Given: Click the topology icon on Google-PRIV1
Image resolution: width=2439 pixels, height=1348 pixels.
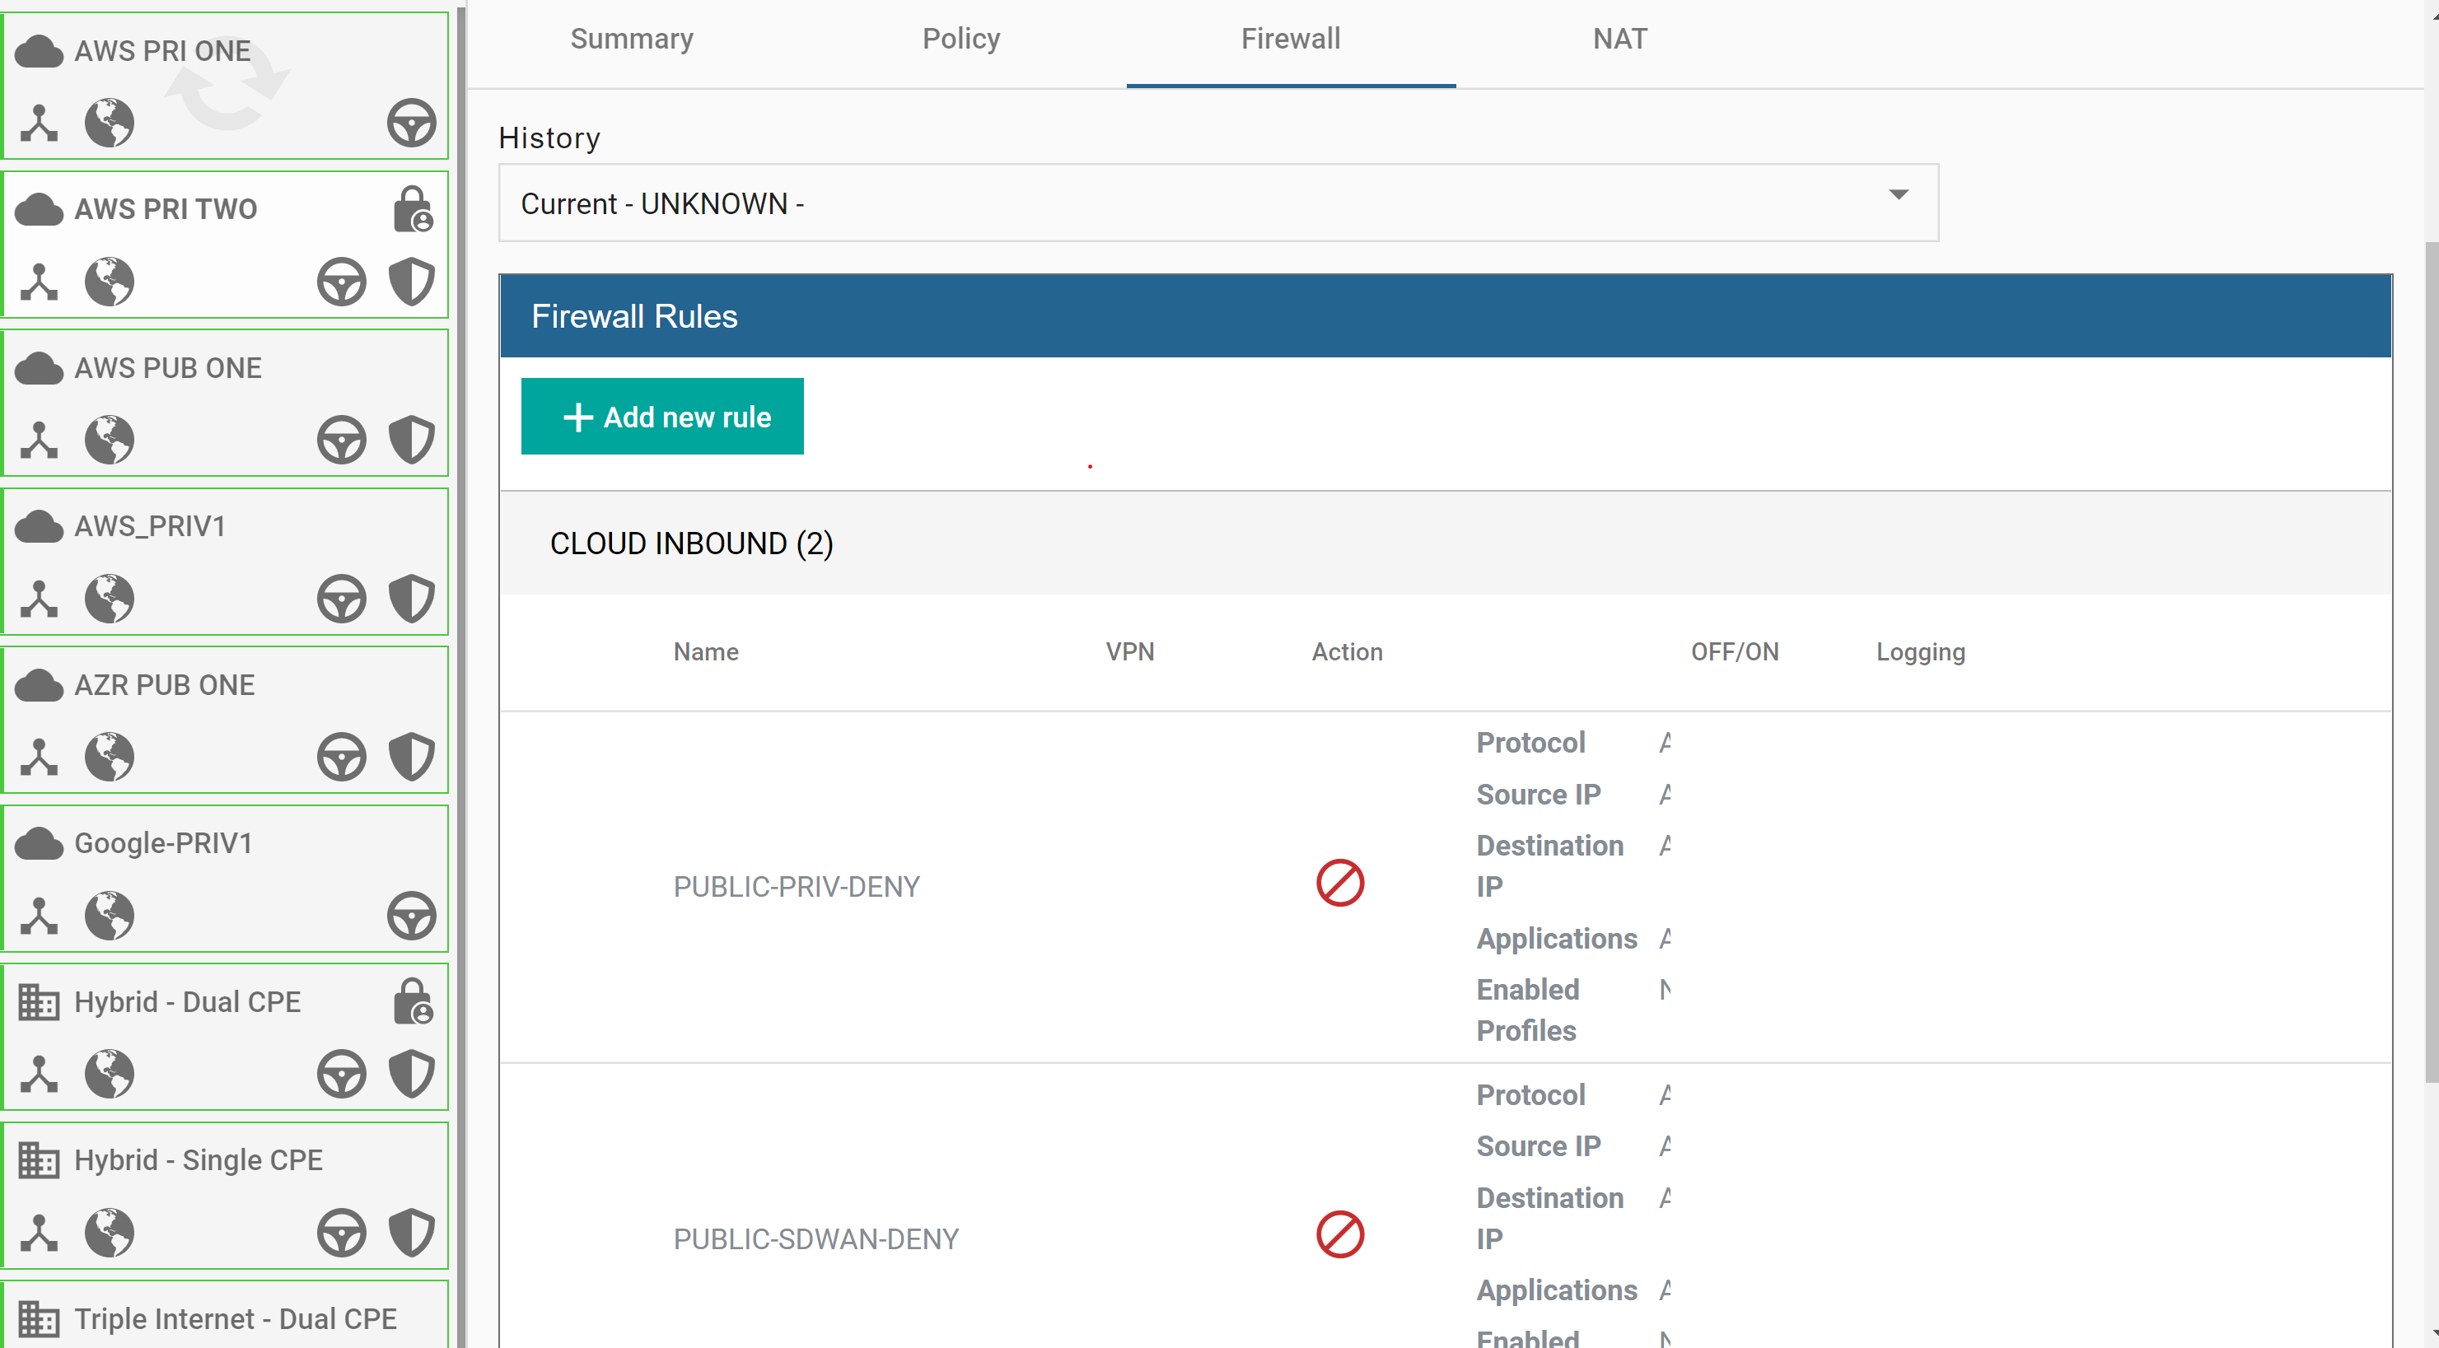Looking at the screenshot, I should pos(39,917).
